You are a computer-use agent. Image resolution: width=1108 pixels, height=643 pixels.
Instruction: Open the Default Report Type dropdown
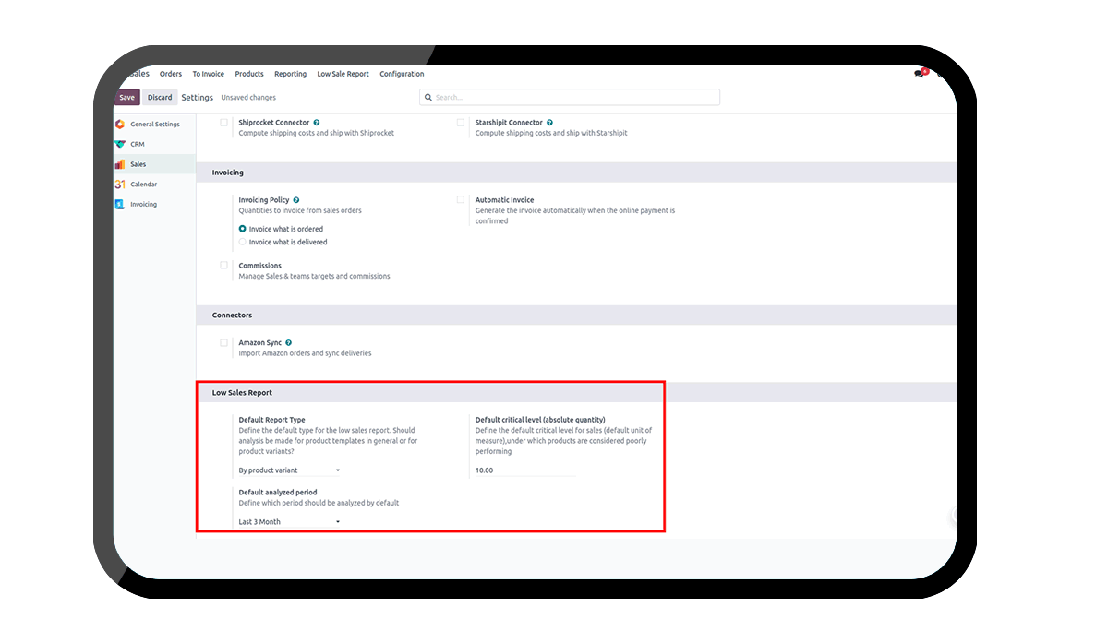coord(290,470)
